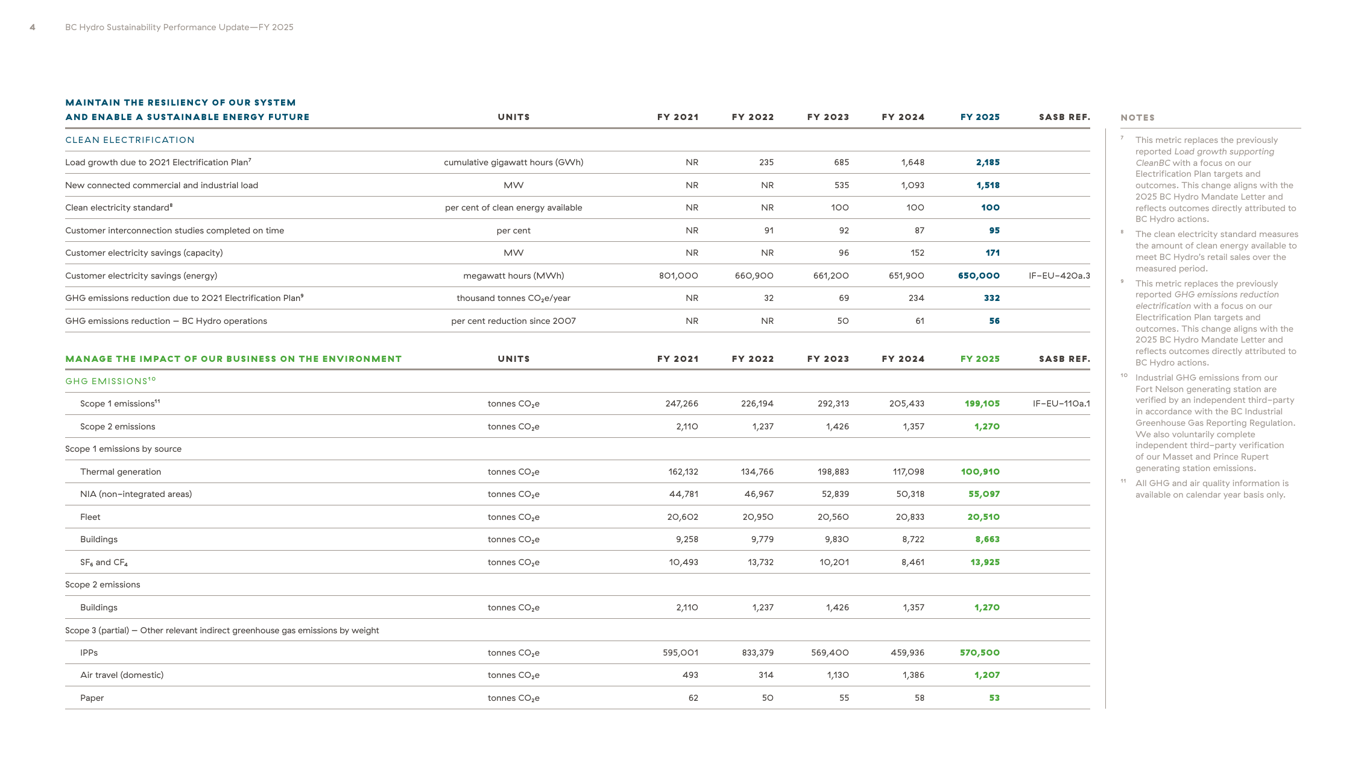Viewport: 1367px width, 769px height.
Task: Click the 'Clean electricity standard' row label
Action: tap(119, 207)
